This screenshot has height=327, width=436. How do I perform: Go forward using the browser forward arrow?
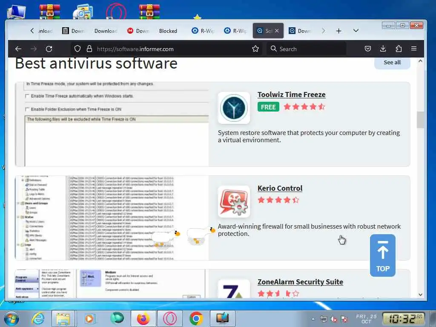(x=34, y=49)
